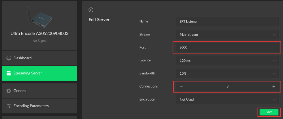Expand the Encryption dropdown
The height and width of the screenshot is (119, 283).
pyautogui.click(x=227, y=99)
